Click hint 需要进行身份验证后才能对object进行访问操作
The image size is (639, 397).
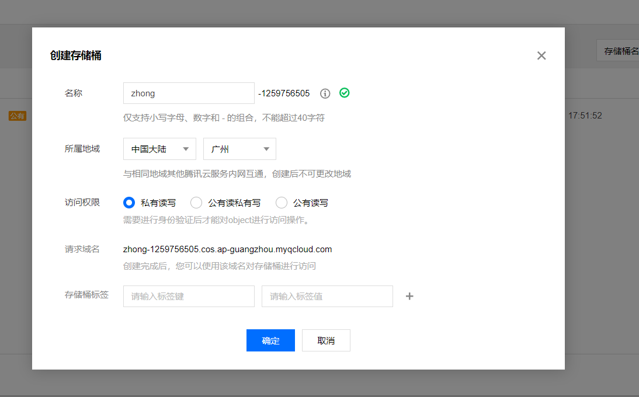point(217,220)
